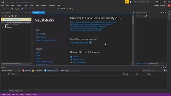Click the yellow notifications flag icon
The height and width of the screenshot is (96, 171).
click(127, 2)
